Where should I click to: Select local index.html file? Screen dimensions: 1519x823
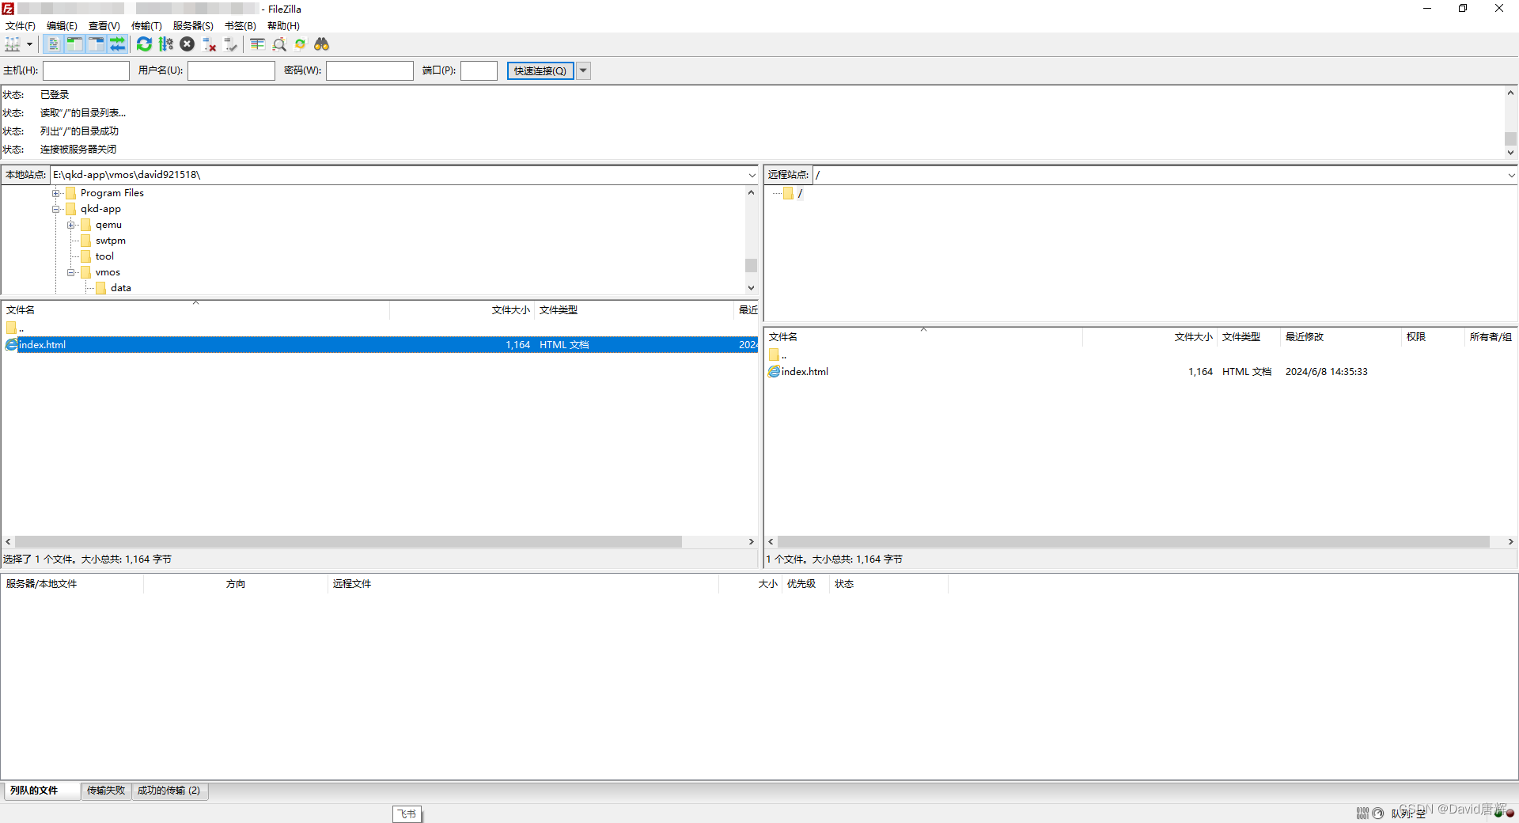(x=380, y=345)
